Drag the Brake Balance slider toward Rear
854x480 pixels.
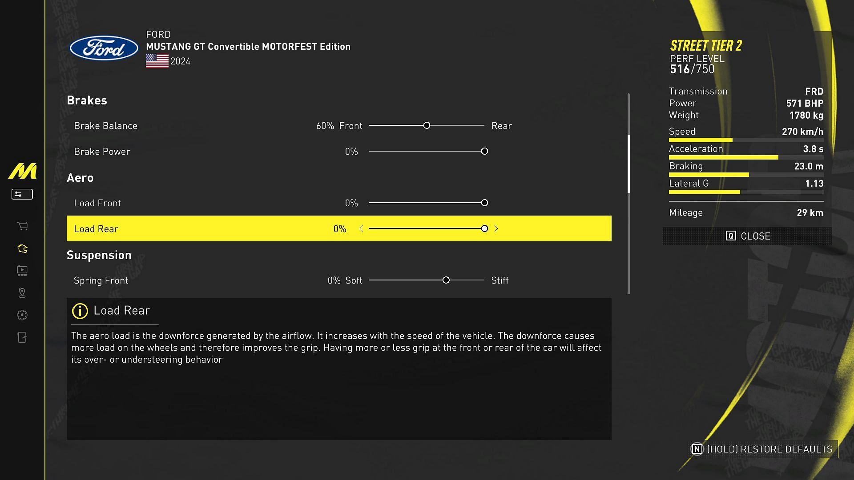click(x=427, y=125)
